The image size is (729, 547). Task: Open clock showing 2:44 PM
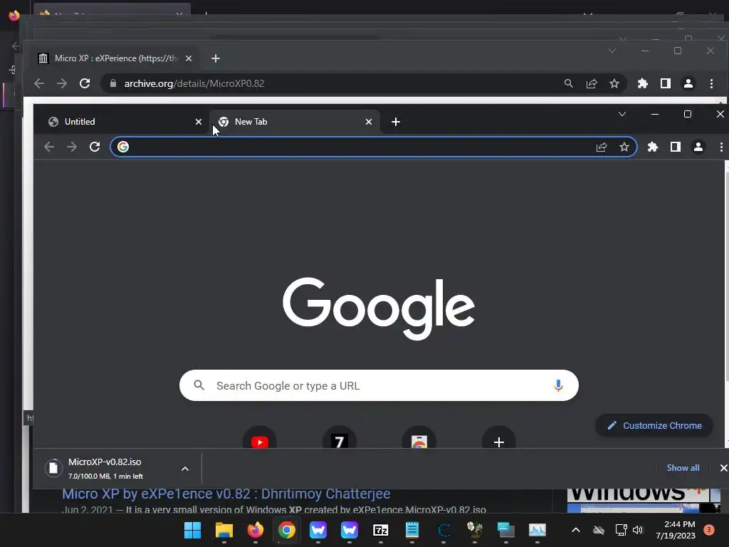click(x=676, y=530)
